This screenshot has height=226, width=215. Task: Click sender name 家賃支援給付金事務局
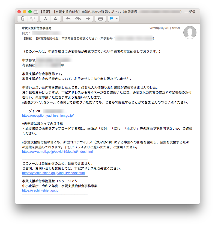[37, 28]
